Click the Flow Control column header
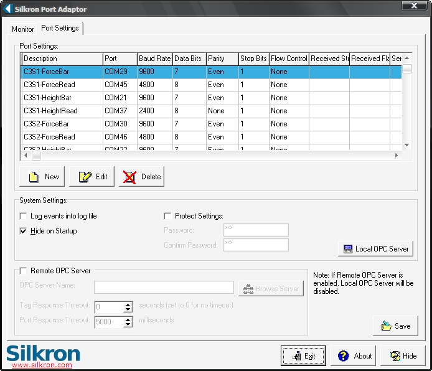The height and width of the screenshot is (371, 432). pos(289,59)
